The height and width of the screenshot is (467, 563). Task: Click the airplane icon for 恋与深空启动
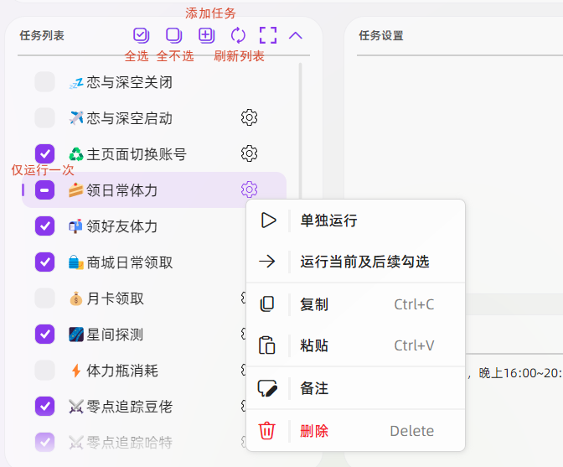tap(76, 118)
